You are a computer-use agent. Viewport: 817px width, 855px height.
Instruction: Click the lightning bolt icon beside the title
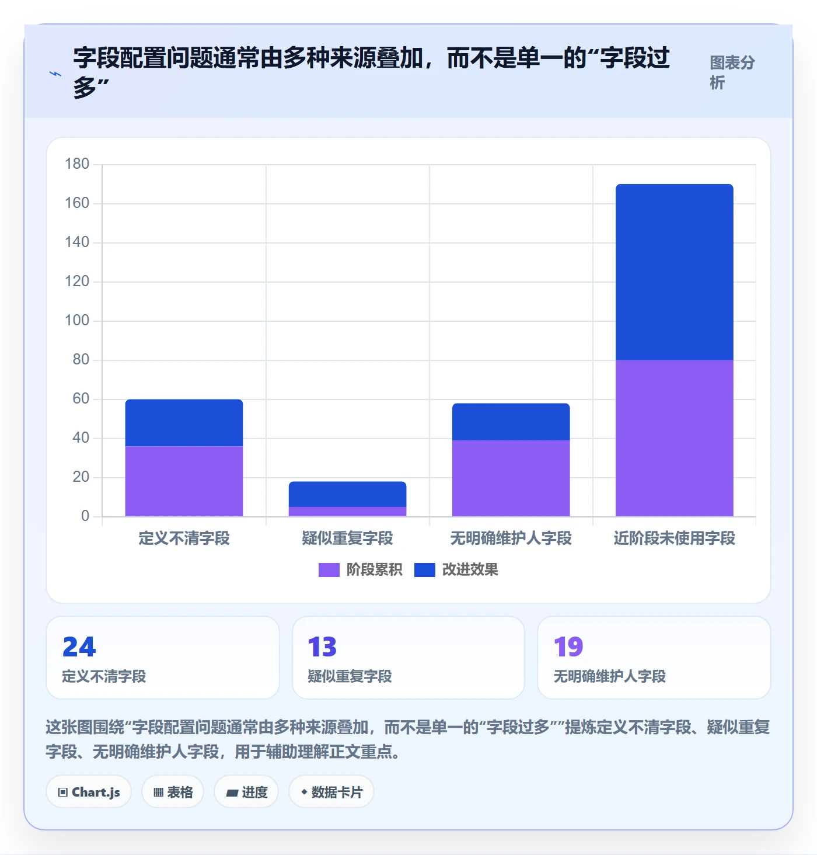55,74
